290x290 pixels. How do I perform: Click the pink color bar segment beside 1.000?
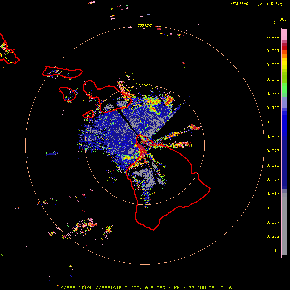click(285, 34)
